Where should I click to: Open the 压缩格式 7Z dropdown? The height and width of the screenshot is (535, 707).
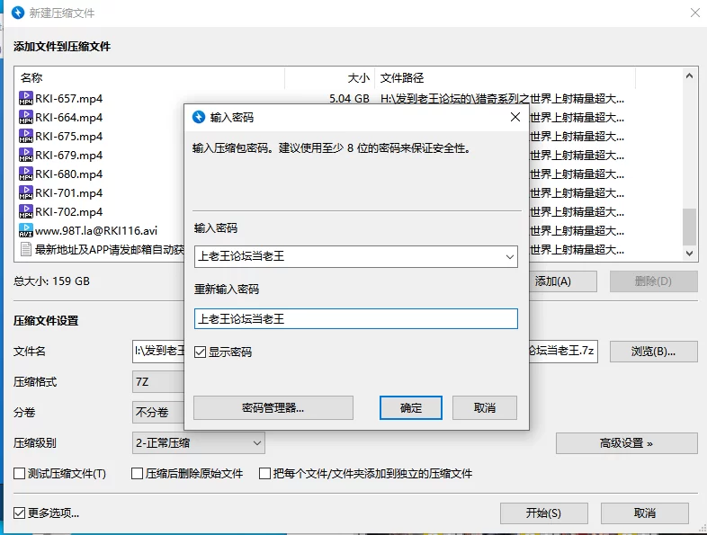coord(158,382)
